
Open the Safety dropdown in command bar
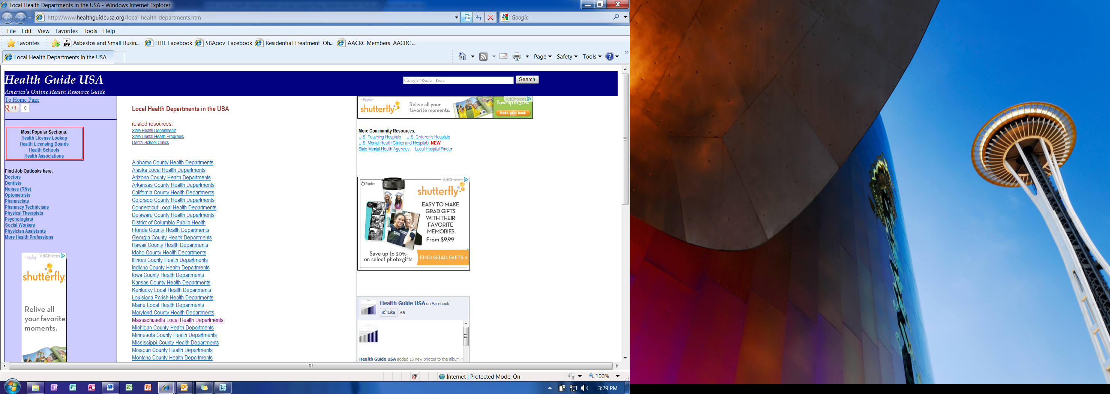pyautogui.click(x=567, y=56)
